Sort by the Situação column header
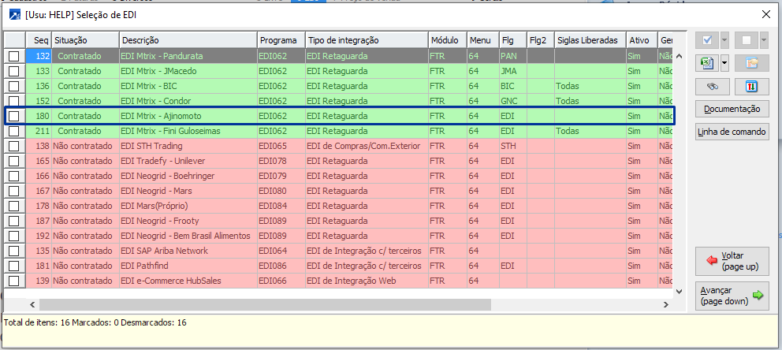Viewport: 782px width, 350px height. pos(85,40)
